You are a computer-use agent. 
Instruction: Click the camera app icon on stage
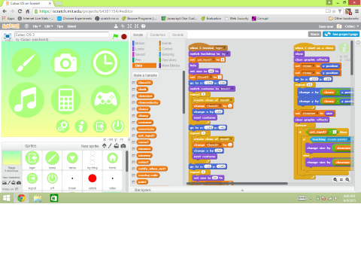click(65, 63)
